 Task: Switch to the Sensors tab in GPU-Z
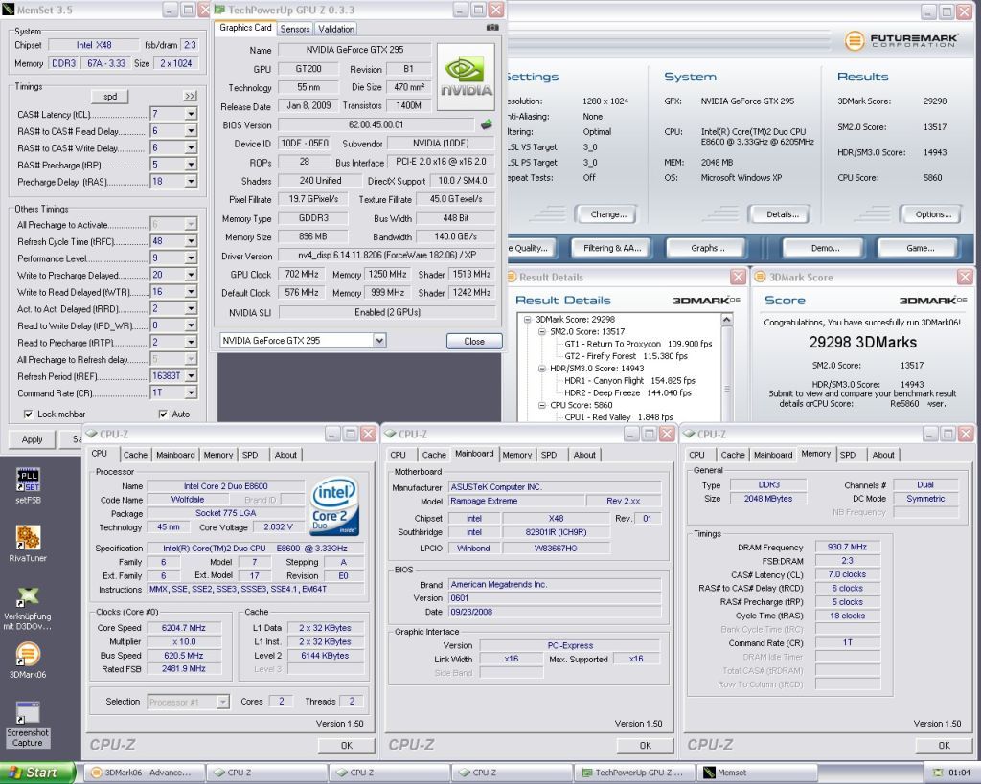[294, 29]
